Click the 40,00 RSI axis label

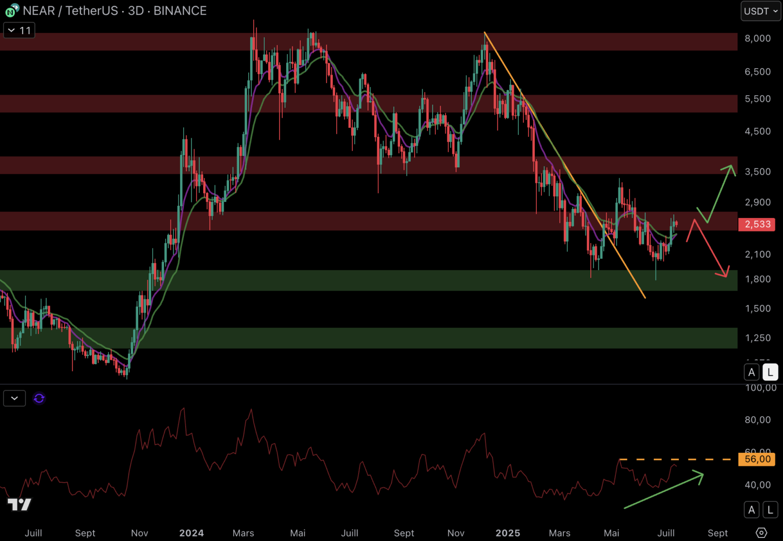757,484
